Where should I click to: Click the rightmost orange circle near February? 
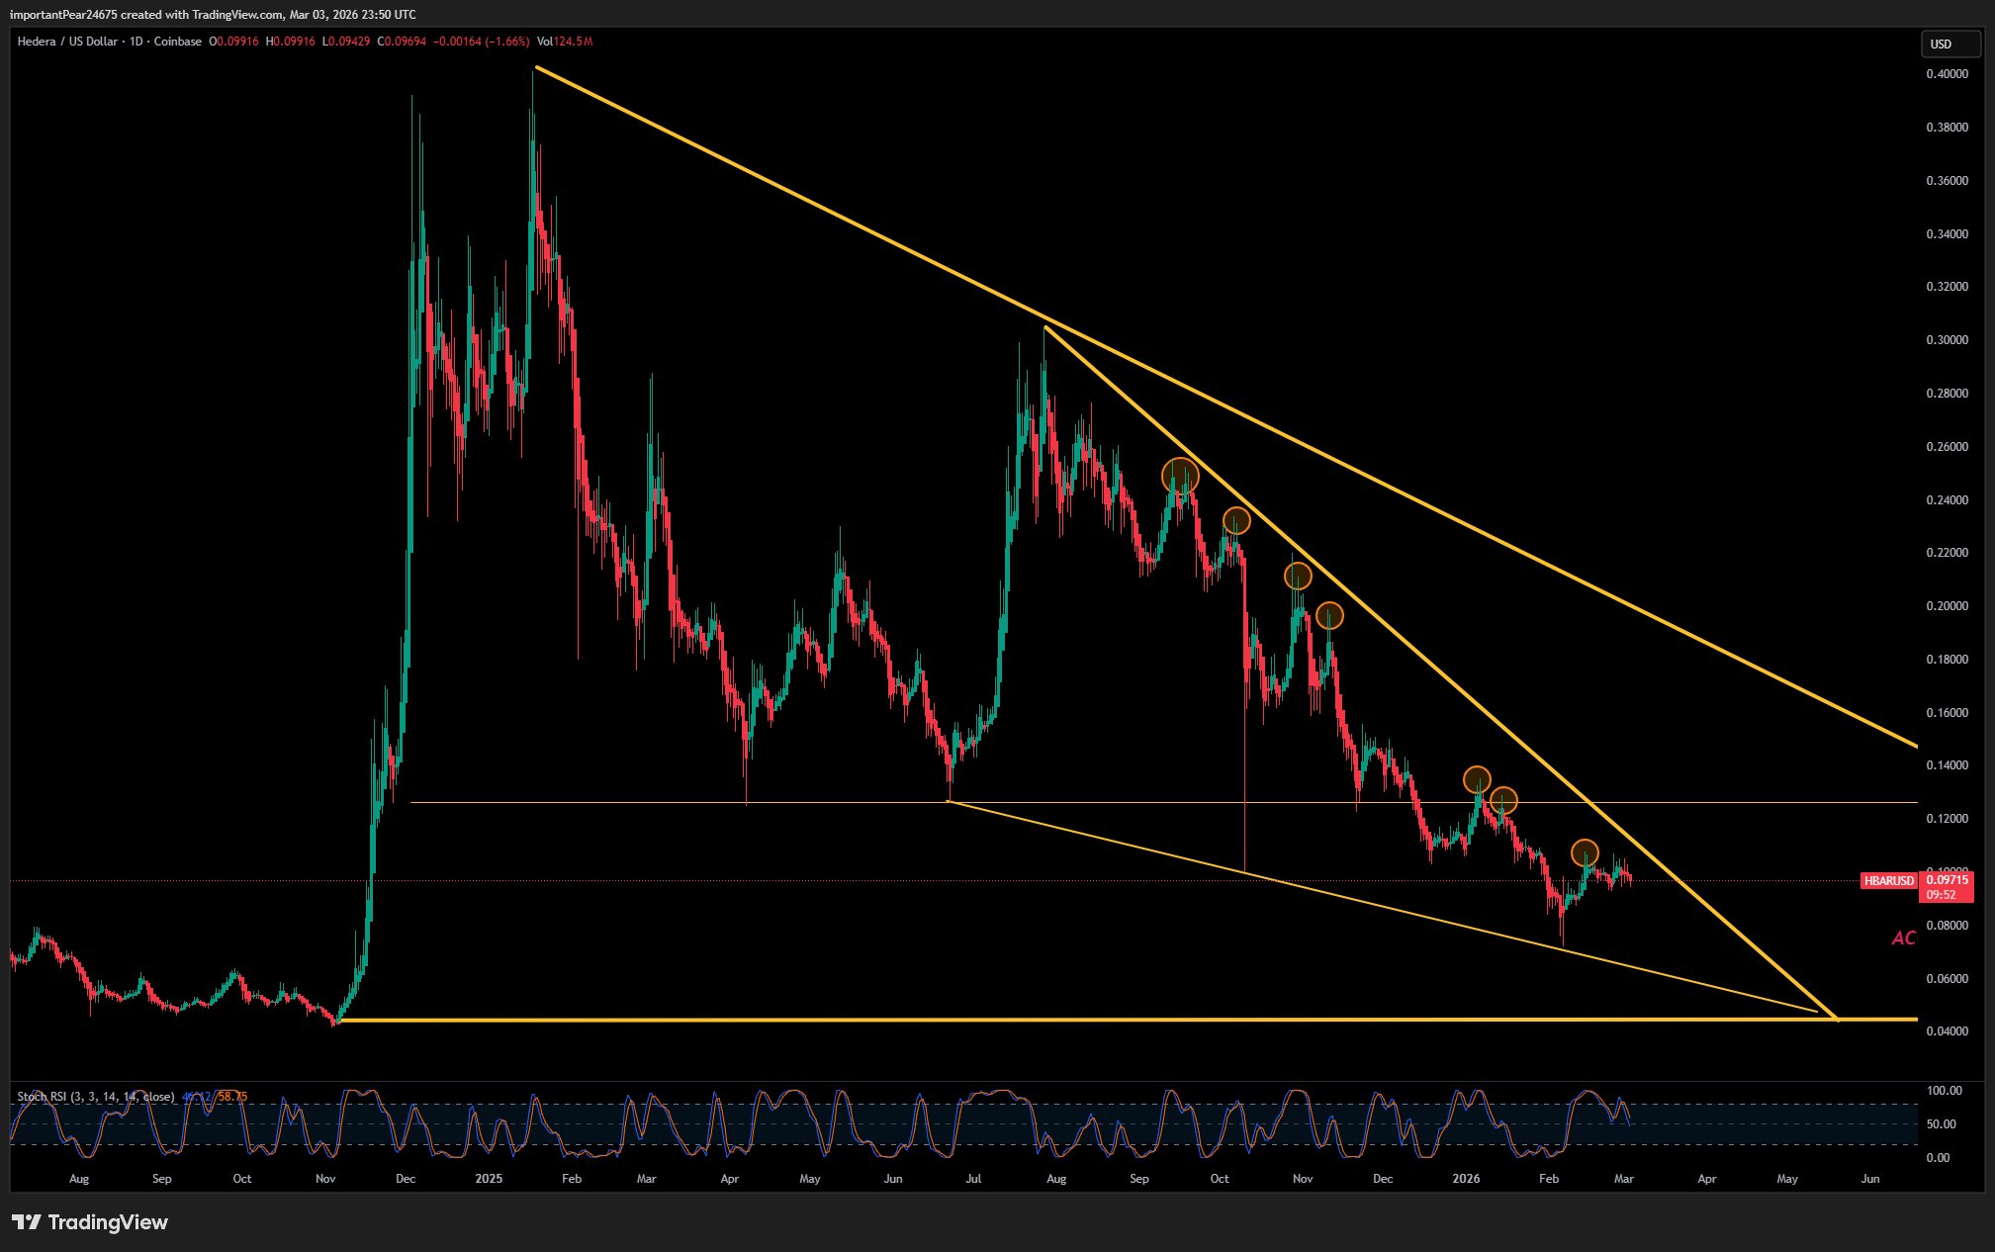point(1585,852)
